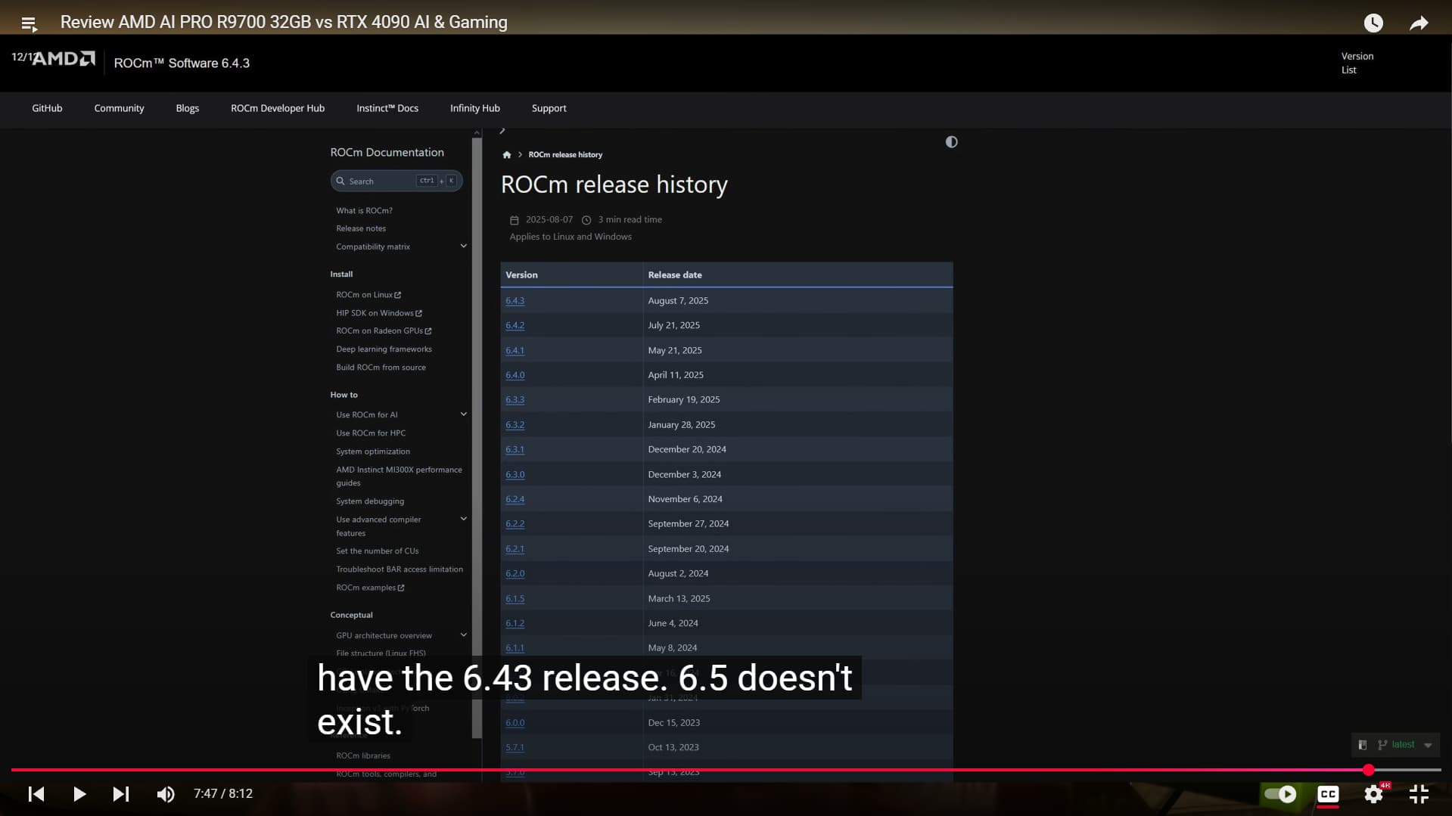Toggle the autoplay switch
This screenshot has width=1452, height=816.
tap(1280, 793)
